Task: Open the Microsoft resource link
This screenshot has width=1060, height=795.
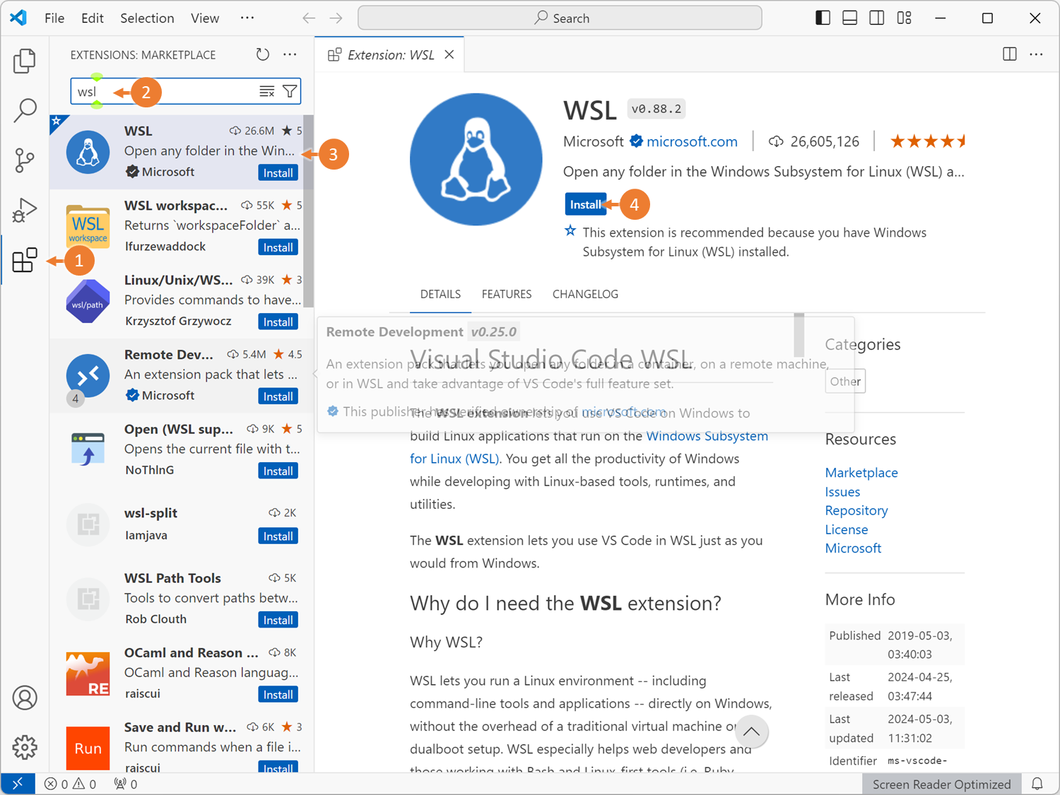Action: pos(853,548)
